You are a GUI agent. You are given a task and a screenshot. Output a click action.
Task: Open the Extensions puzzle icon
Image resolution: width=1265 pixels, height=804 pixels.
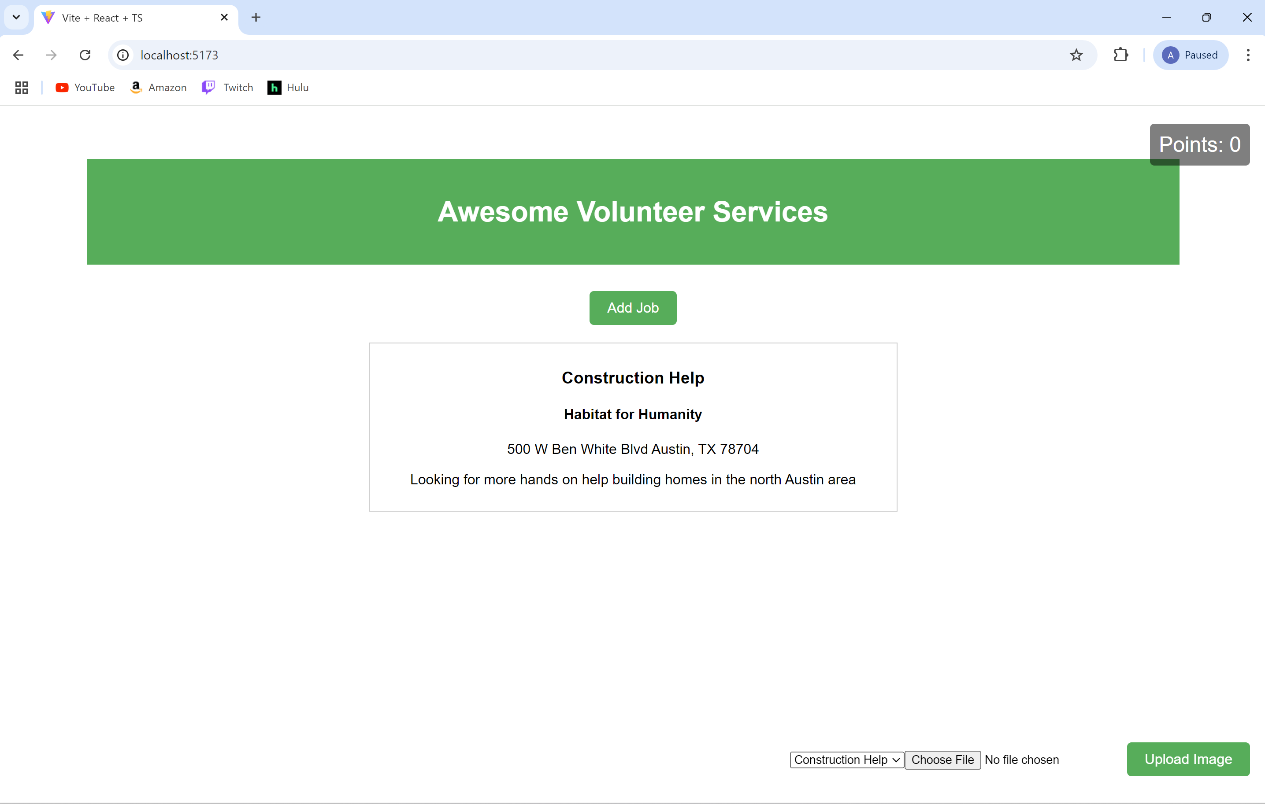coord(1120,55)
